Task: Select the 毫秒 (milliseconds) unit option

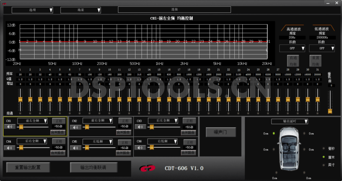Action: click(x=331, y=149)
